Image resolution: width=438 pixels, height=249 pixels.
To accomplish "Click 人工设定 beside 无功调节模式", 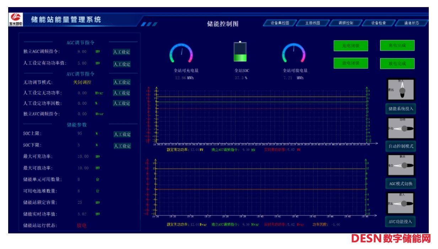I will 121,82.
